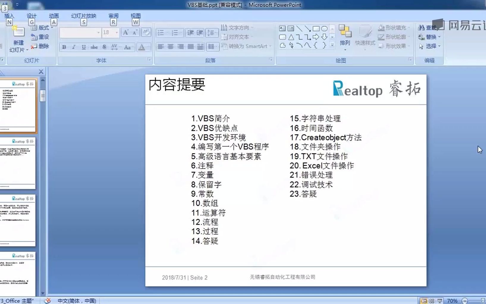Open the Text Direction (文字方向) menu
Image resolution: width=486 pixels, height=304 pixels.
[x=238, y=28]
